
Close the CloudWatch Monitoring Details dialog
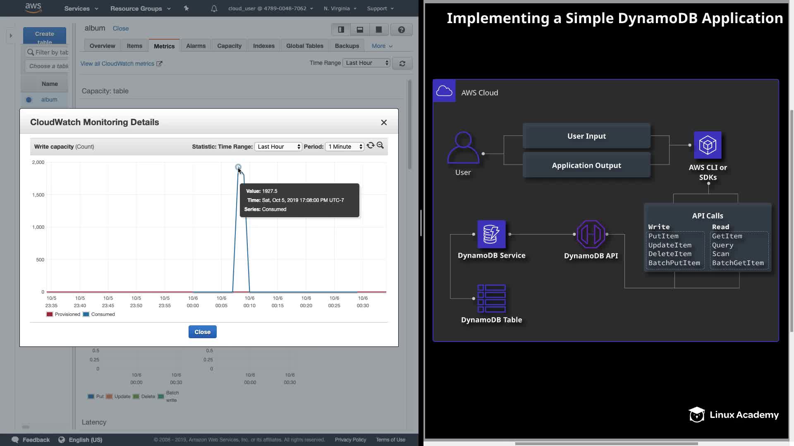[384, 122]
